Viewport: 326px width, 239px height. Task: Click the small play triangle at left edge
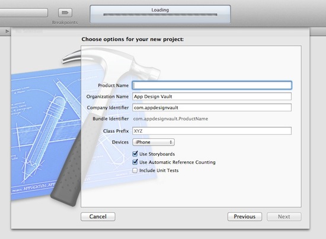(7, 31)
